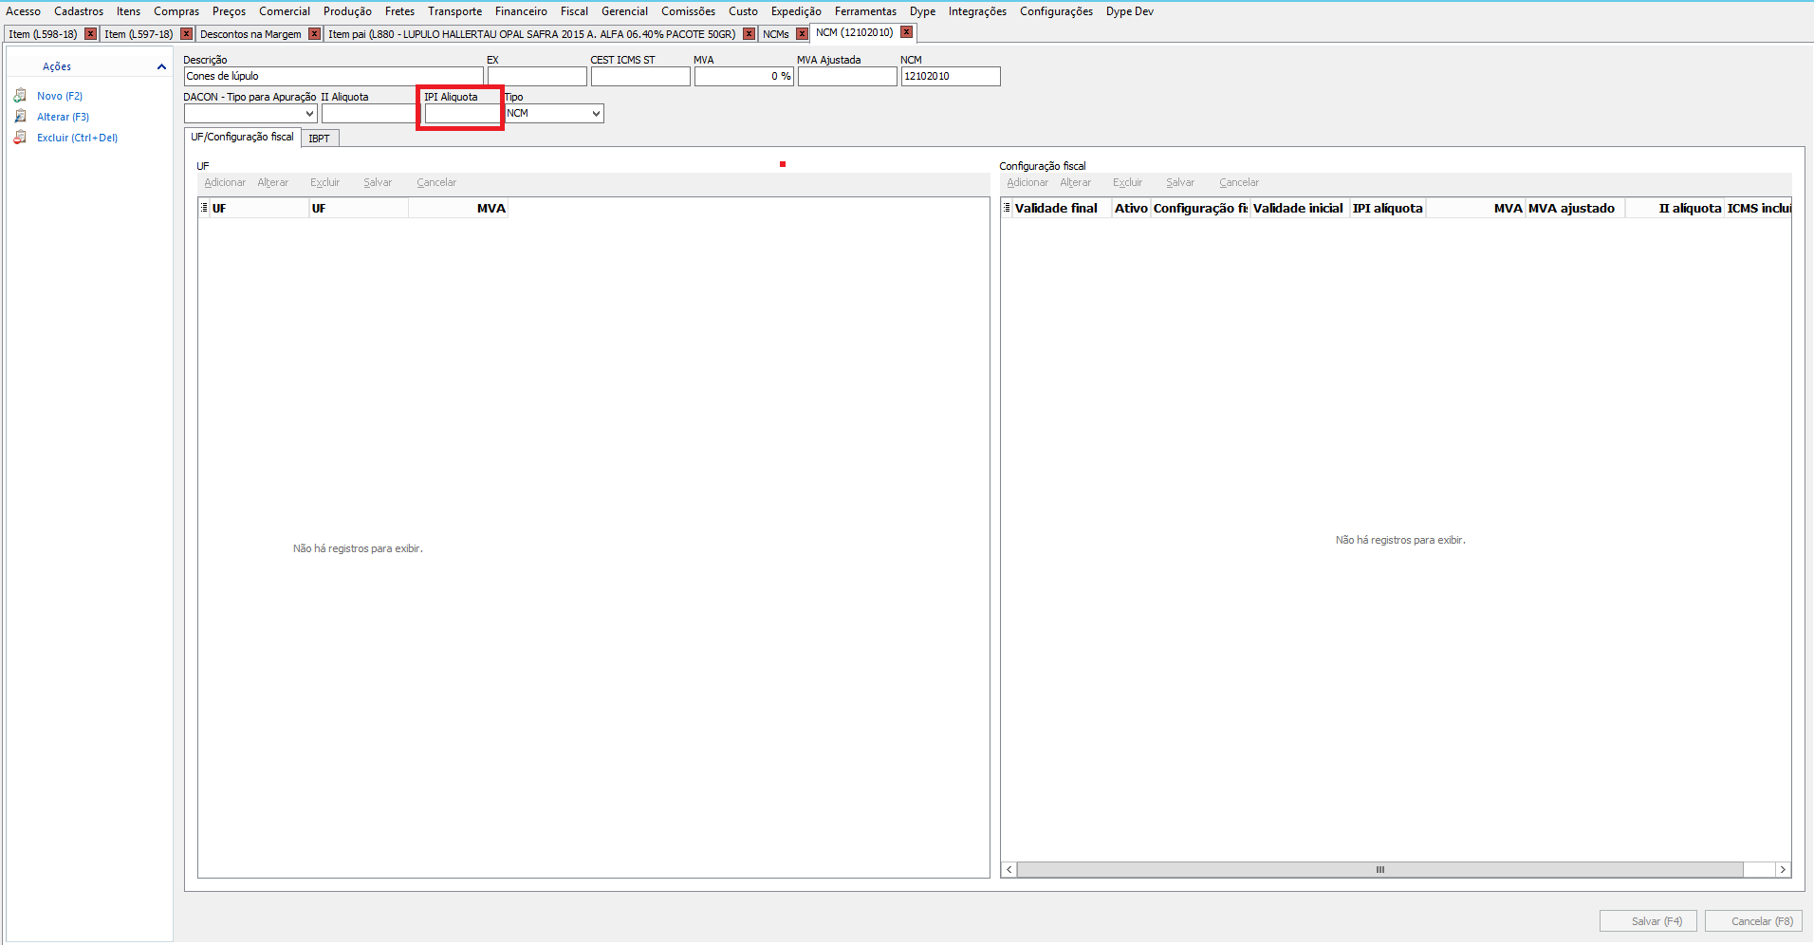1814x945 pixels.
Task: Click Adicionar in the UF section
Action: (225, 182)
